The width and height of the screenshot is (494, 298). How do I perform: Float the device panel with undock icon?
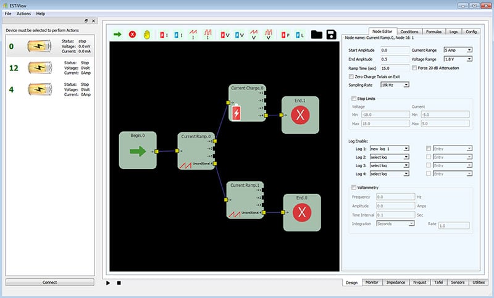pyautogui.click(x=86, y=21)
